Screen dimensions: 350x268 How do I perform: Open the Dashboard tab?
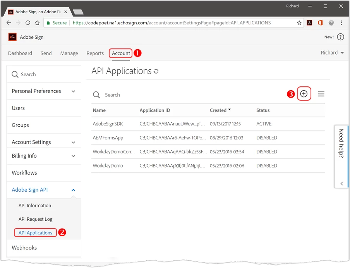click(x=20, y=53)
